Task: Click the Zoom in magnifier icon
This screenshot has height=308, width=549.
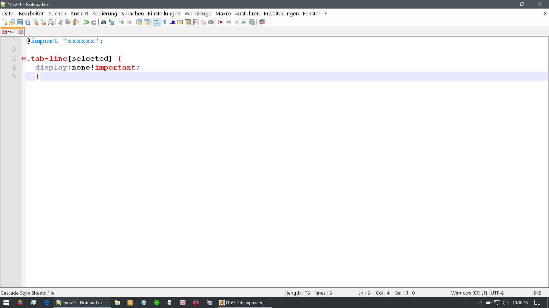Action: point(121,22)
